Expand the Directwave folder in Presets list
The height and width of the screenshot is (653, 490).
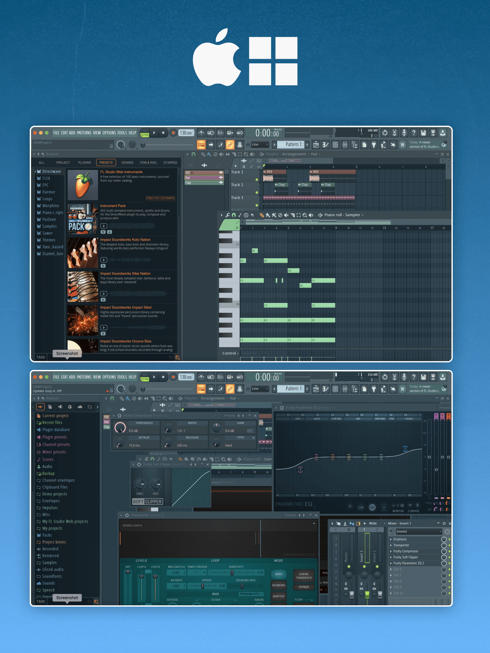click(35, 171)
